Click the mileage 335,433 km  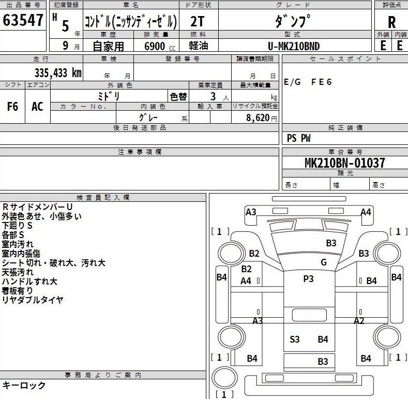[58, 72]
